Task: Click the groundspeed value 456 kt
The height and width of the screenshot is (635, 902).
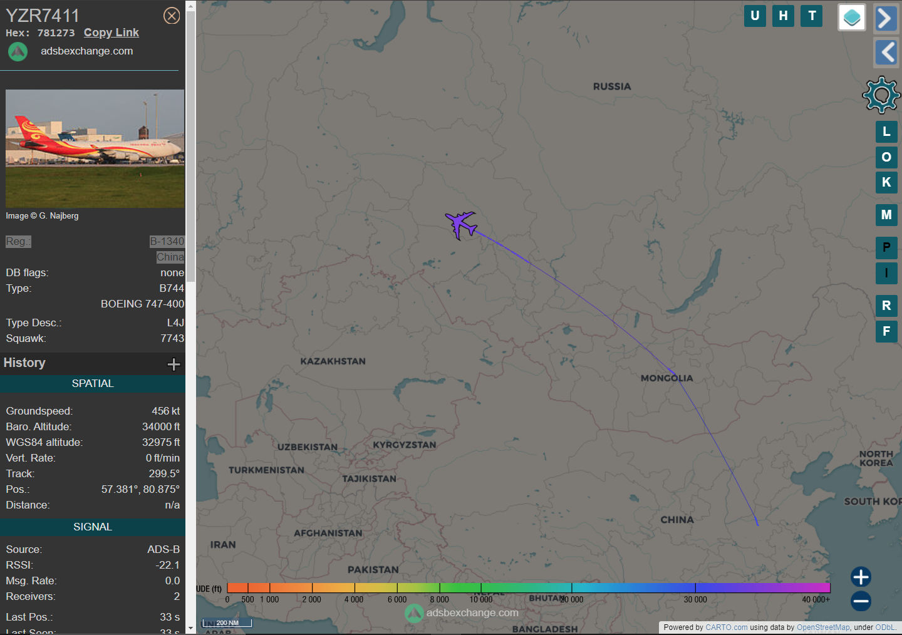Action: [x=165, y=411]
